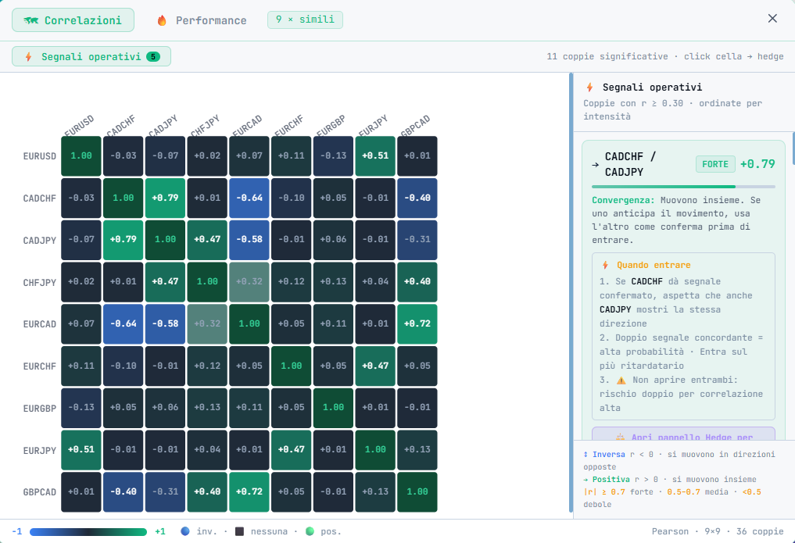Click the EURJPY column header
This screenshot has height=543, width=795.
373,126
